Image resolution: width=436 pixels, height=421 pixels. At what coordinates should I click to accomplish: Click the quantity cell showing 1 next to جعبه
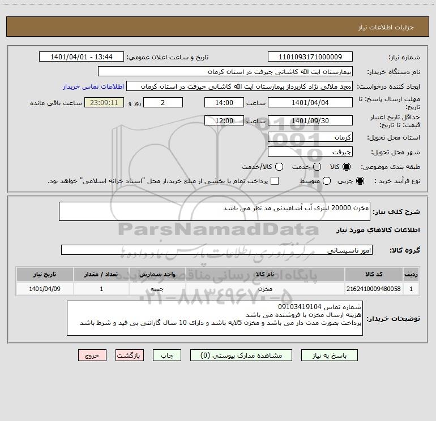pyautogui.click(x=101, y=289)
